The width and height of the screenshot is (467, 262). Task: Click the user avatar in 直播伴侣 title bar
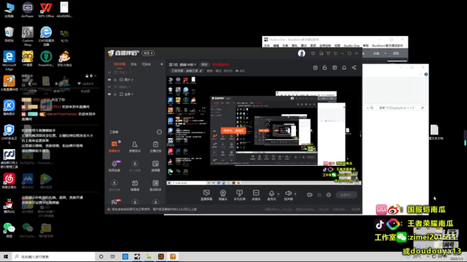click(x=301, y=53)
